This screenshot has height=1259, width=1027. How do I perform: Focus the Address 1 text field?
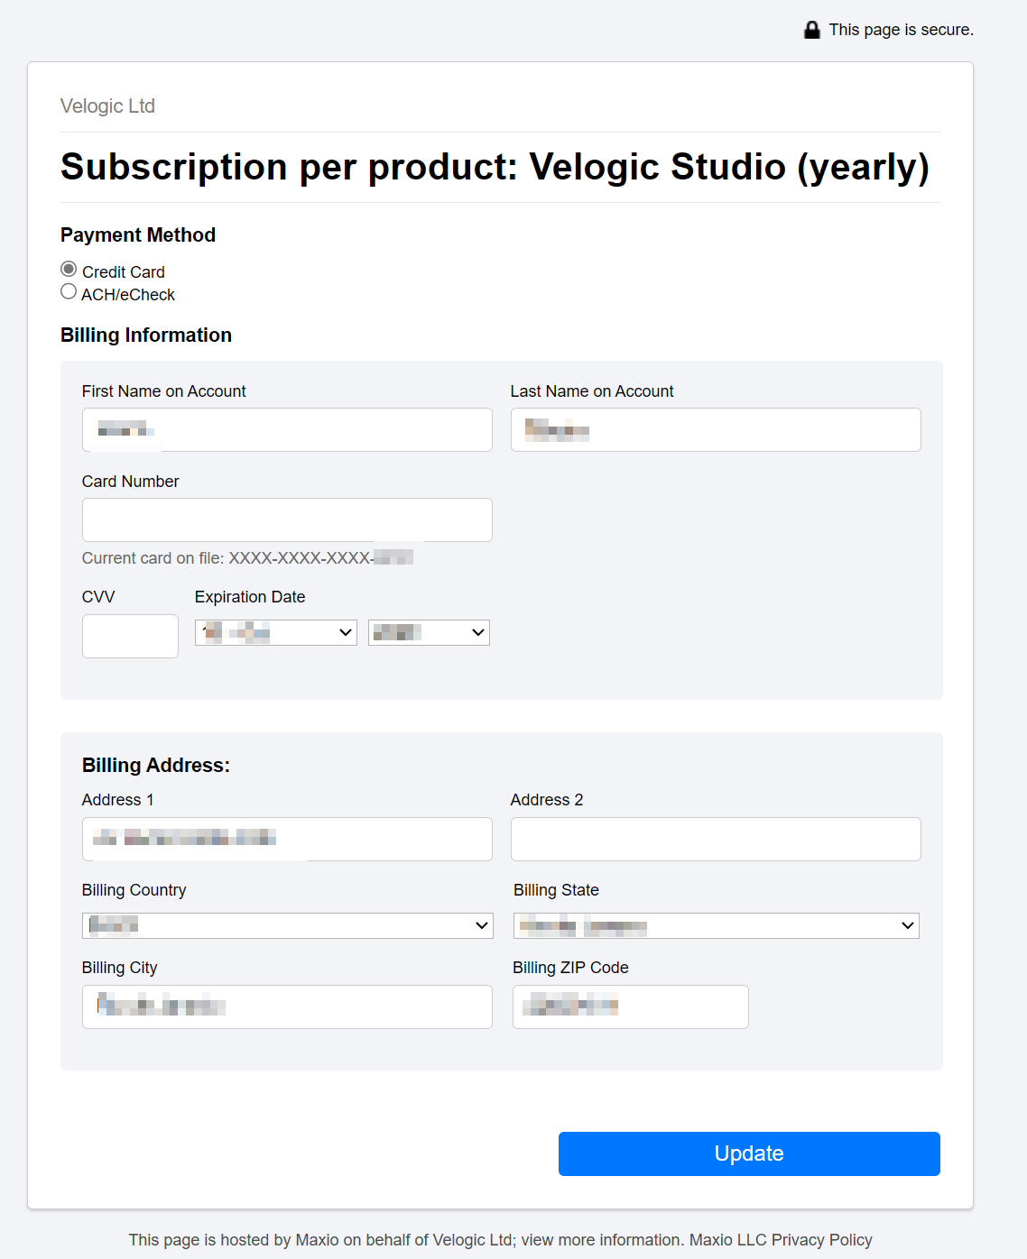[x=287, y=839]
